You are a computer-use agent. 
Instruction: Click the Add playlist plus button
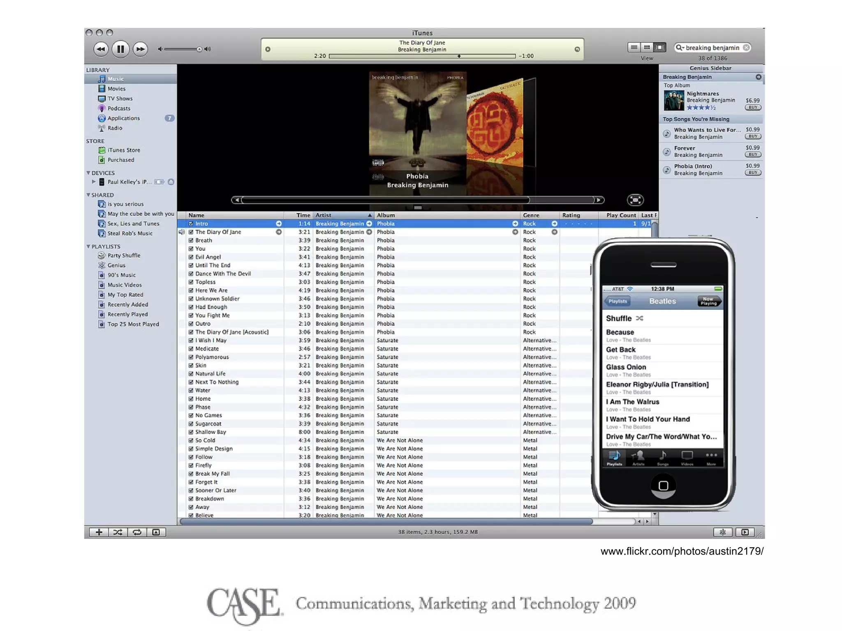click(99, 532)
